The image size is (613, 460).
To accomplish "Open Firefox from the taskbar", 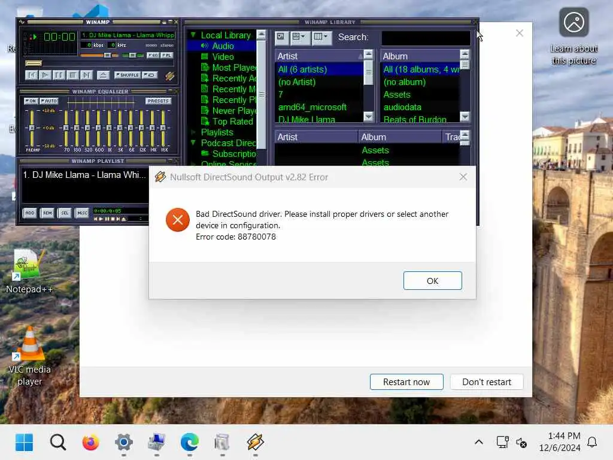I will pyautogui.click(x=91, y=443).
